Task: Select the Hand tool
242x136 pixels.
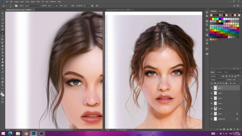Action: coord(3,82)
